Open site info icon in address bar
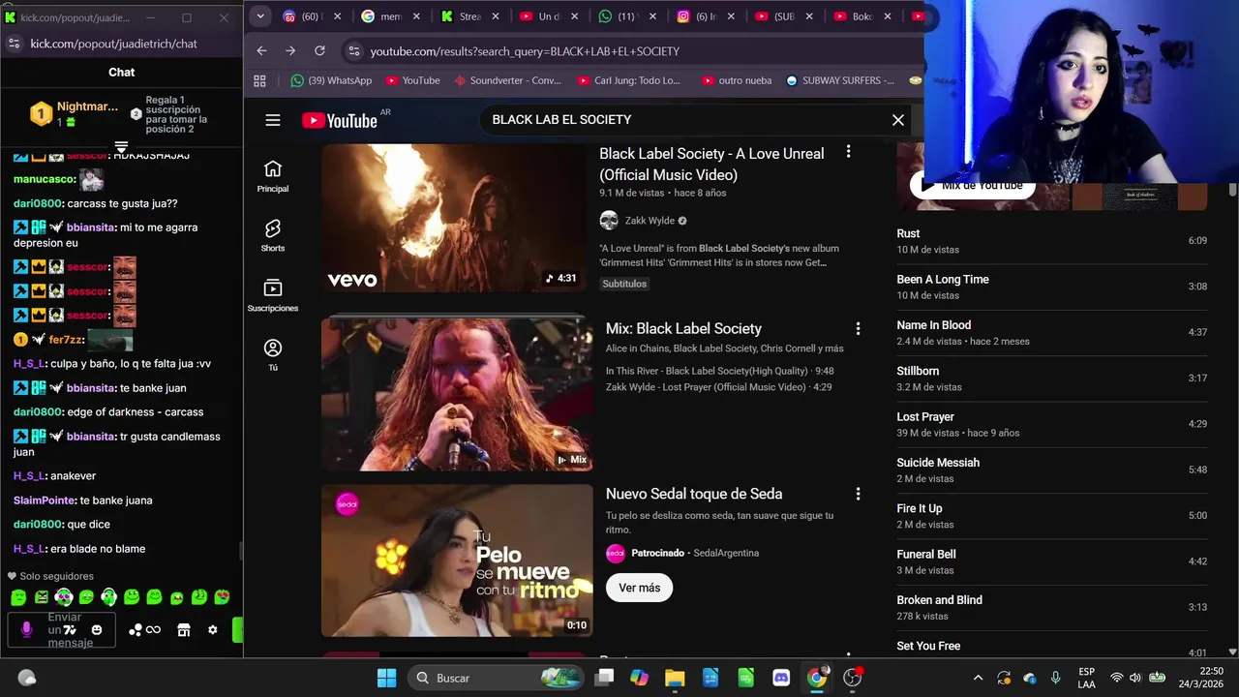The width and height of the screenshot is (1239, 697). click(354, 51)
